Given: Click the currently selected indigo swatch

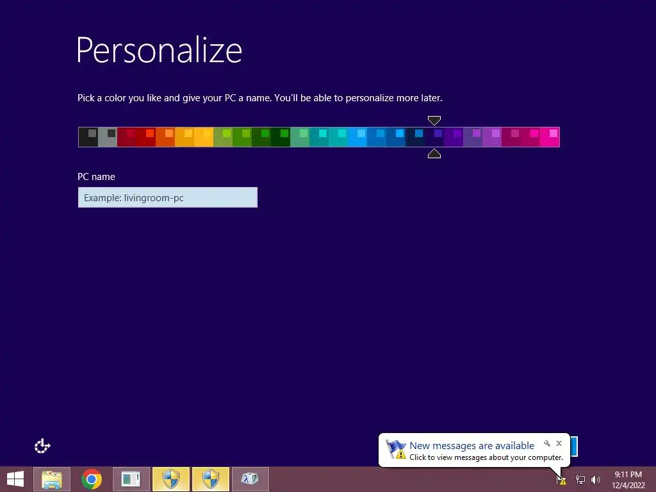Looking at the screenshot, I should point(435,137).
